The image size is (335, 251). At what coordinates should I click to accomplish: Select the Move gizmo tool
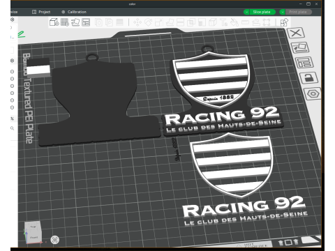137,22
